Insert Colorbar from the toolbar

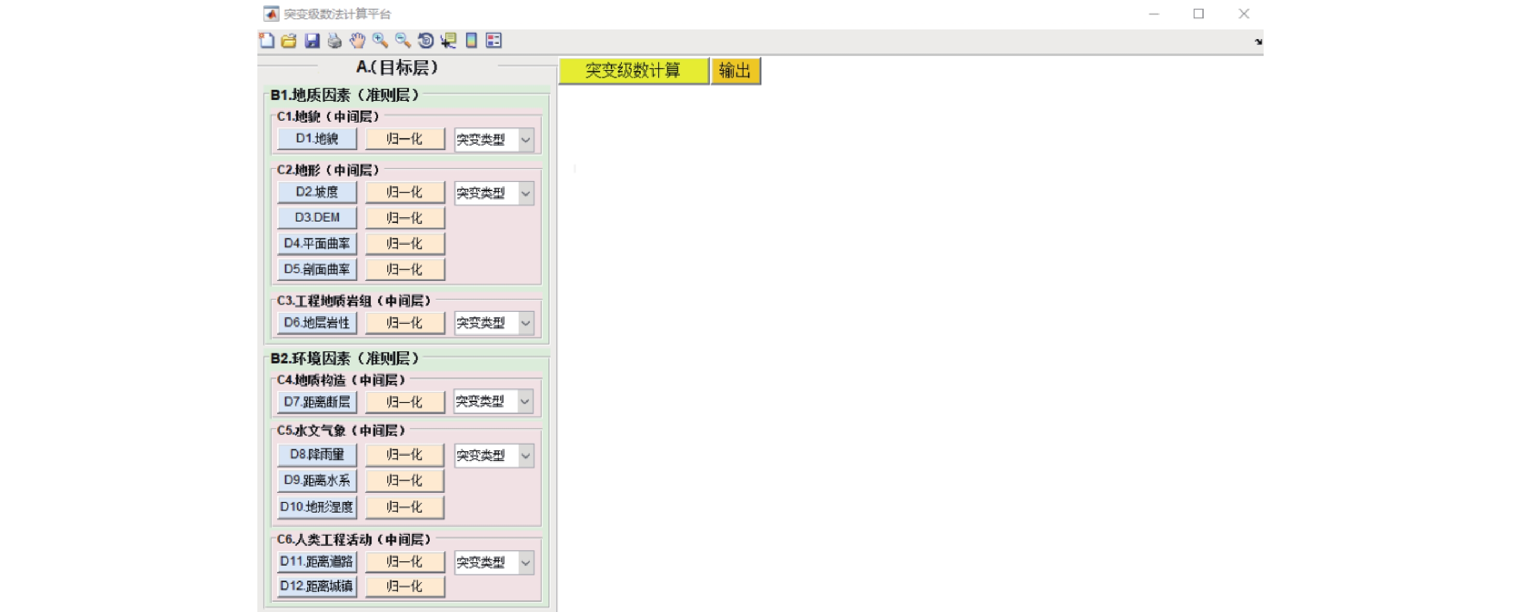[471, 40]
